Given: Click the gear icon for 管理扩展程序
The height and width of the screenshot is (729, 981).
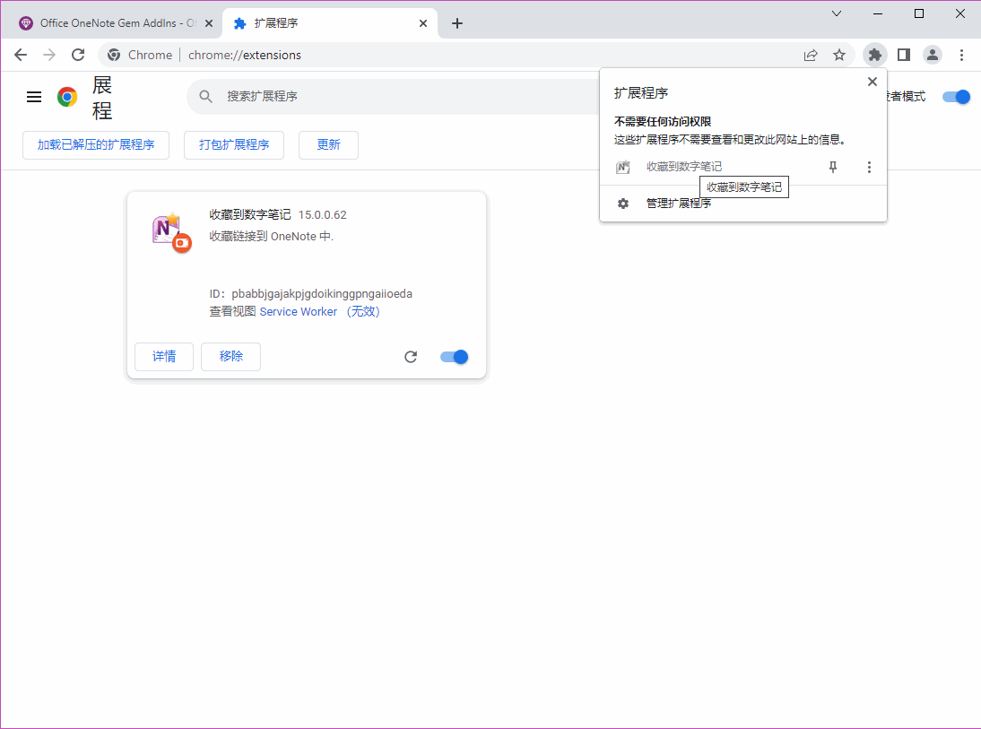Looking at the screenshot, I should pos(623,204).
